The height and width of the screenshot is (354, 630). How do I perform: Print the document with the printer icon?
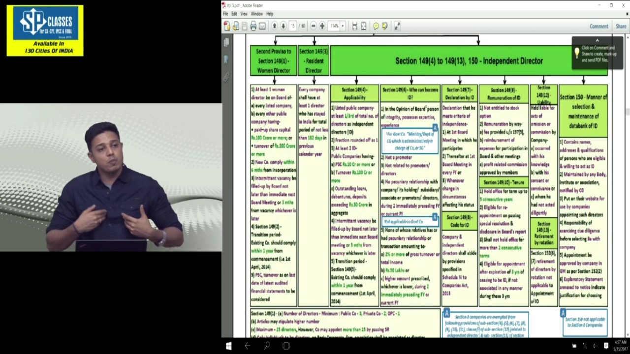coord(253,26)
